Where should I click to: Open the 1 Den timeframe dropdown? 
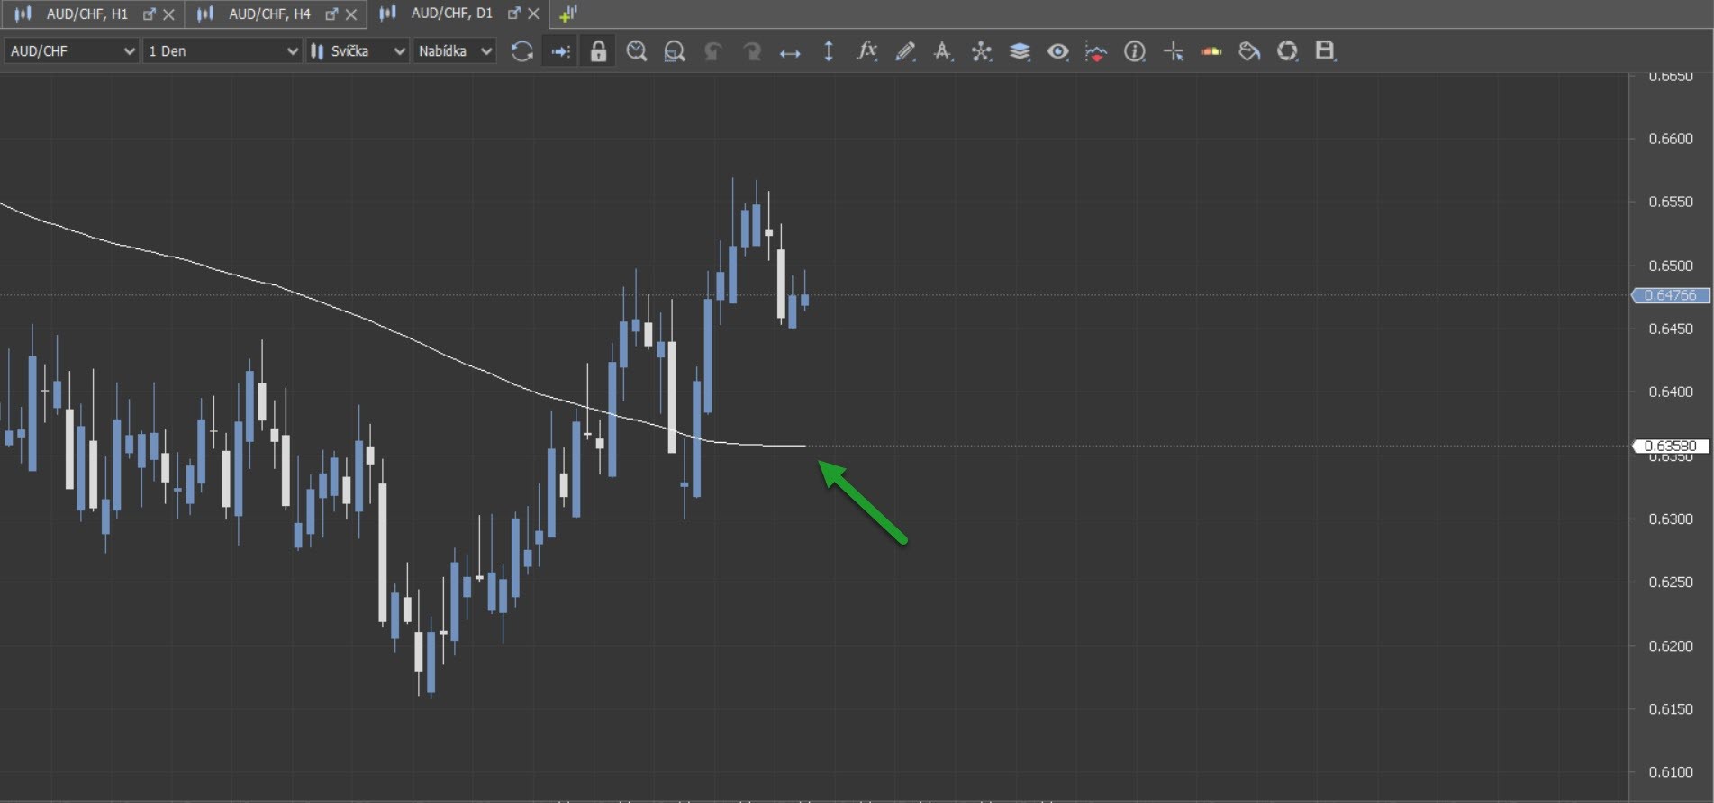pyautogui.click(x=222, y=51)
